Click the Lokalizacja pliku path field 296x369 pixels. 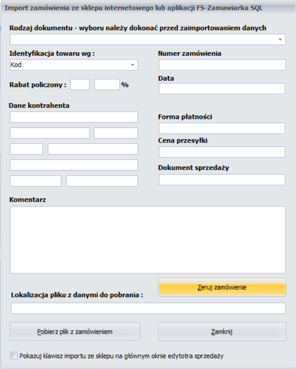pos(148,308)
